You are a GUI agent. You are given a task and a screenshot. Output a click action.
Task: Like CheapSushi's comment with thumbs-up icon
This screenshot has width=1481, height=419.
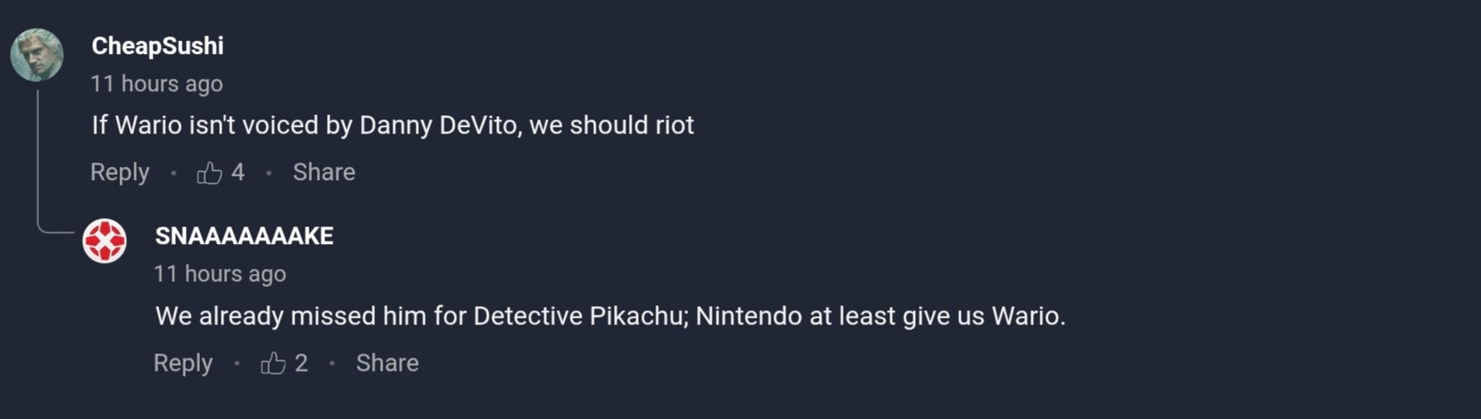coord(209,173)
